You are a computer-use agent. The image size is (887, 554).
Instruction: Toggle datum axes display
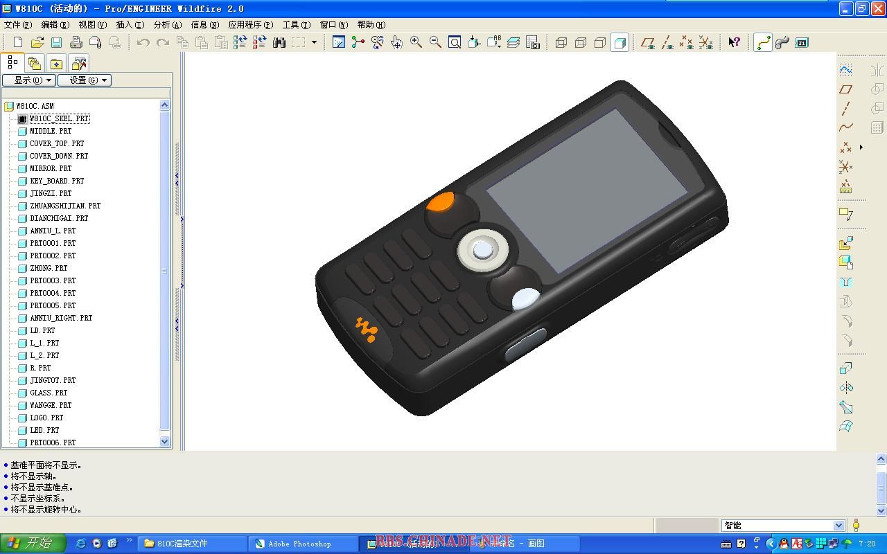667,42
